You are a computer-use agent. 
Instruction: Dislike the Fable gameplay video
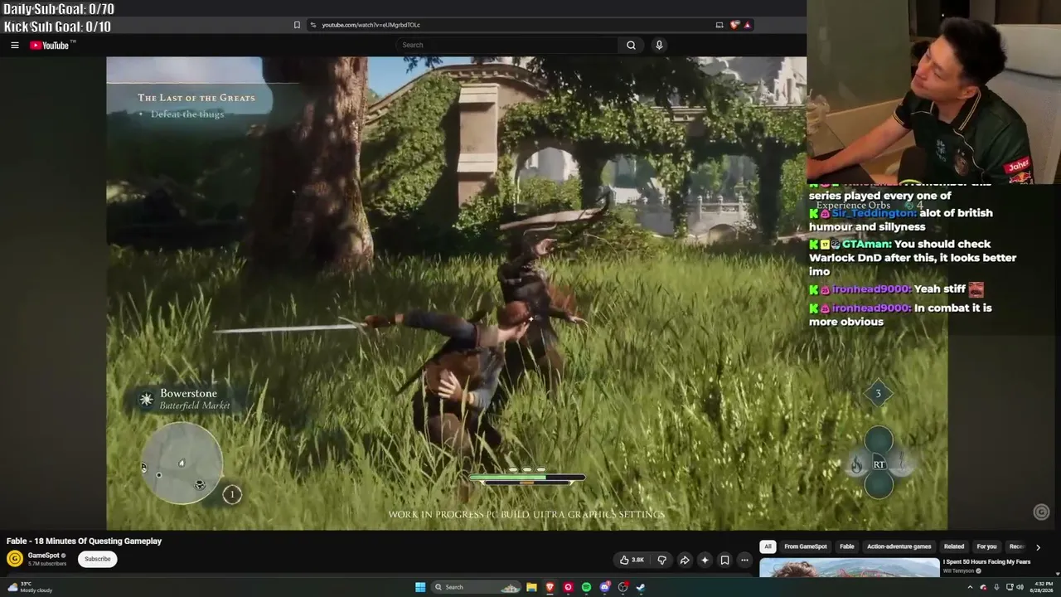tap(661, 560)
